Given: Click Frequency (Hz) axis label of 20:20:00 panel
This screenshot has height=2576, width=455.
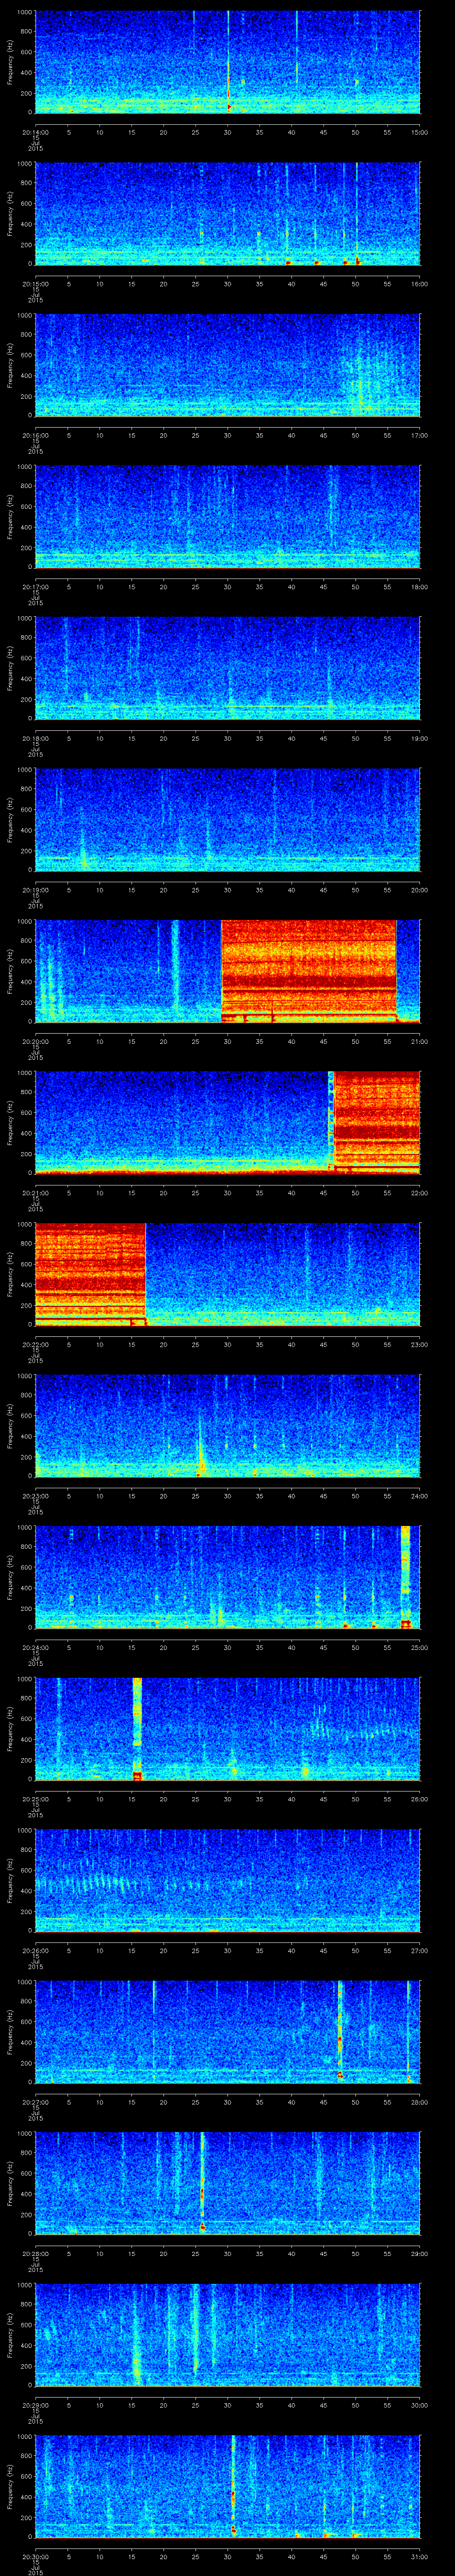Looking at the screenshot, I should [x=11, y=970].
